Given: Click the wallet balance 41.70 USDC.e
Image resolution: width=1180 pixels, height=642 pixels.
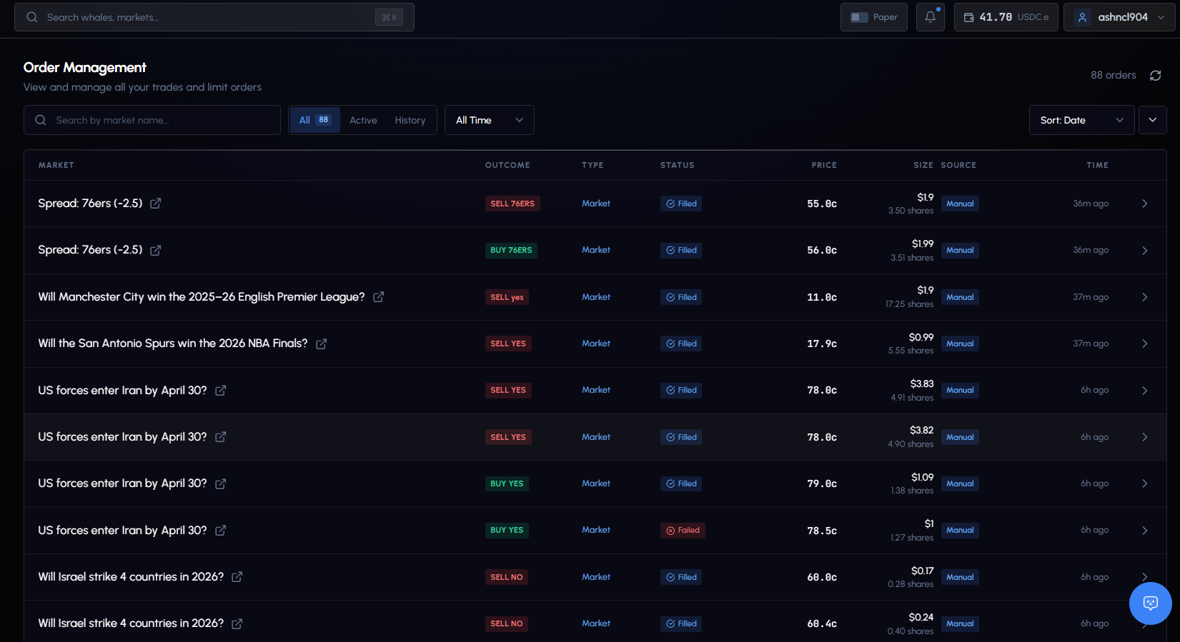Looking at the screenshot, I should click(x=1006, y=17).
